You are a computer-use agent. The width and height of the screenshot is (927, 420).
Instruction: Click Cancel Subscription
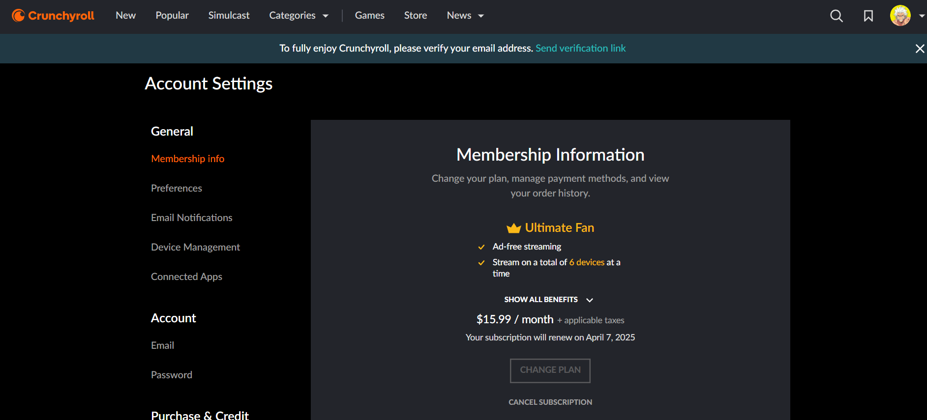tap(550, 402)
